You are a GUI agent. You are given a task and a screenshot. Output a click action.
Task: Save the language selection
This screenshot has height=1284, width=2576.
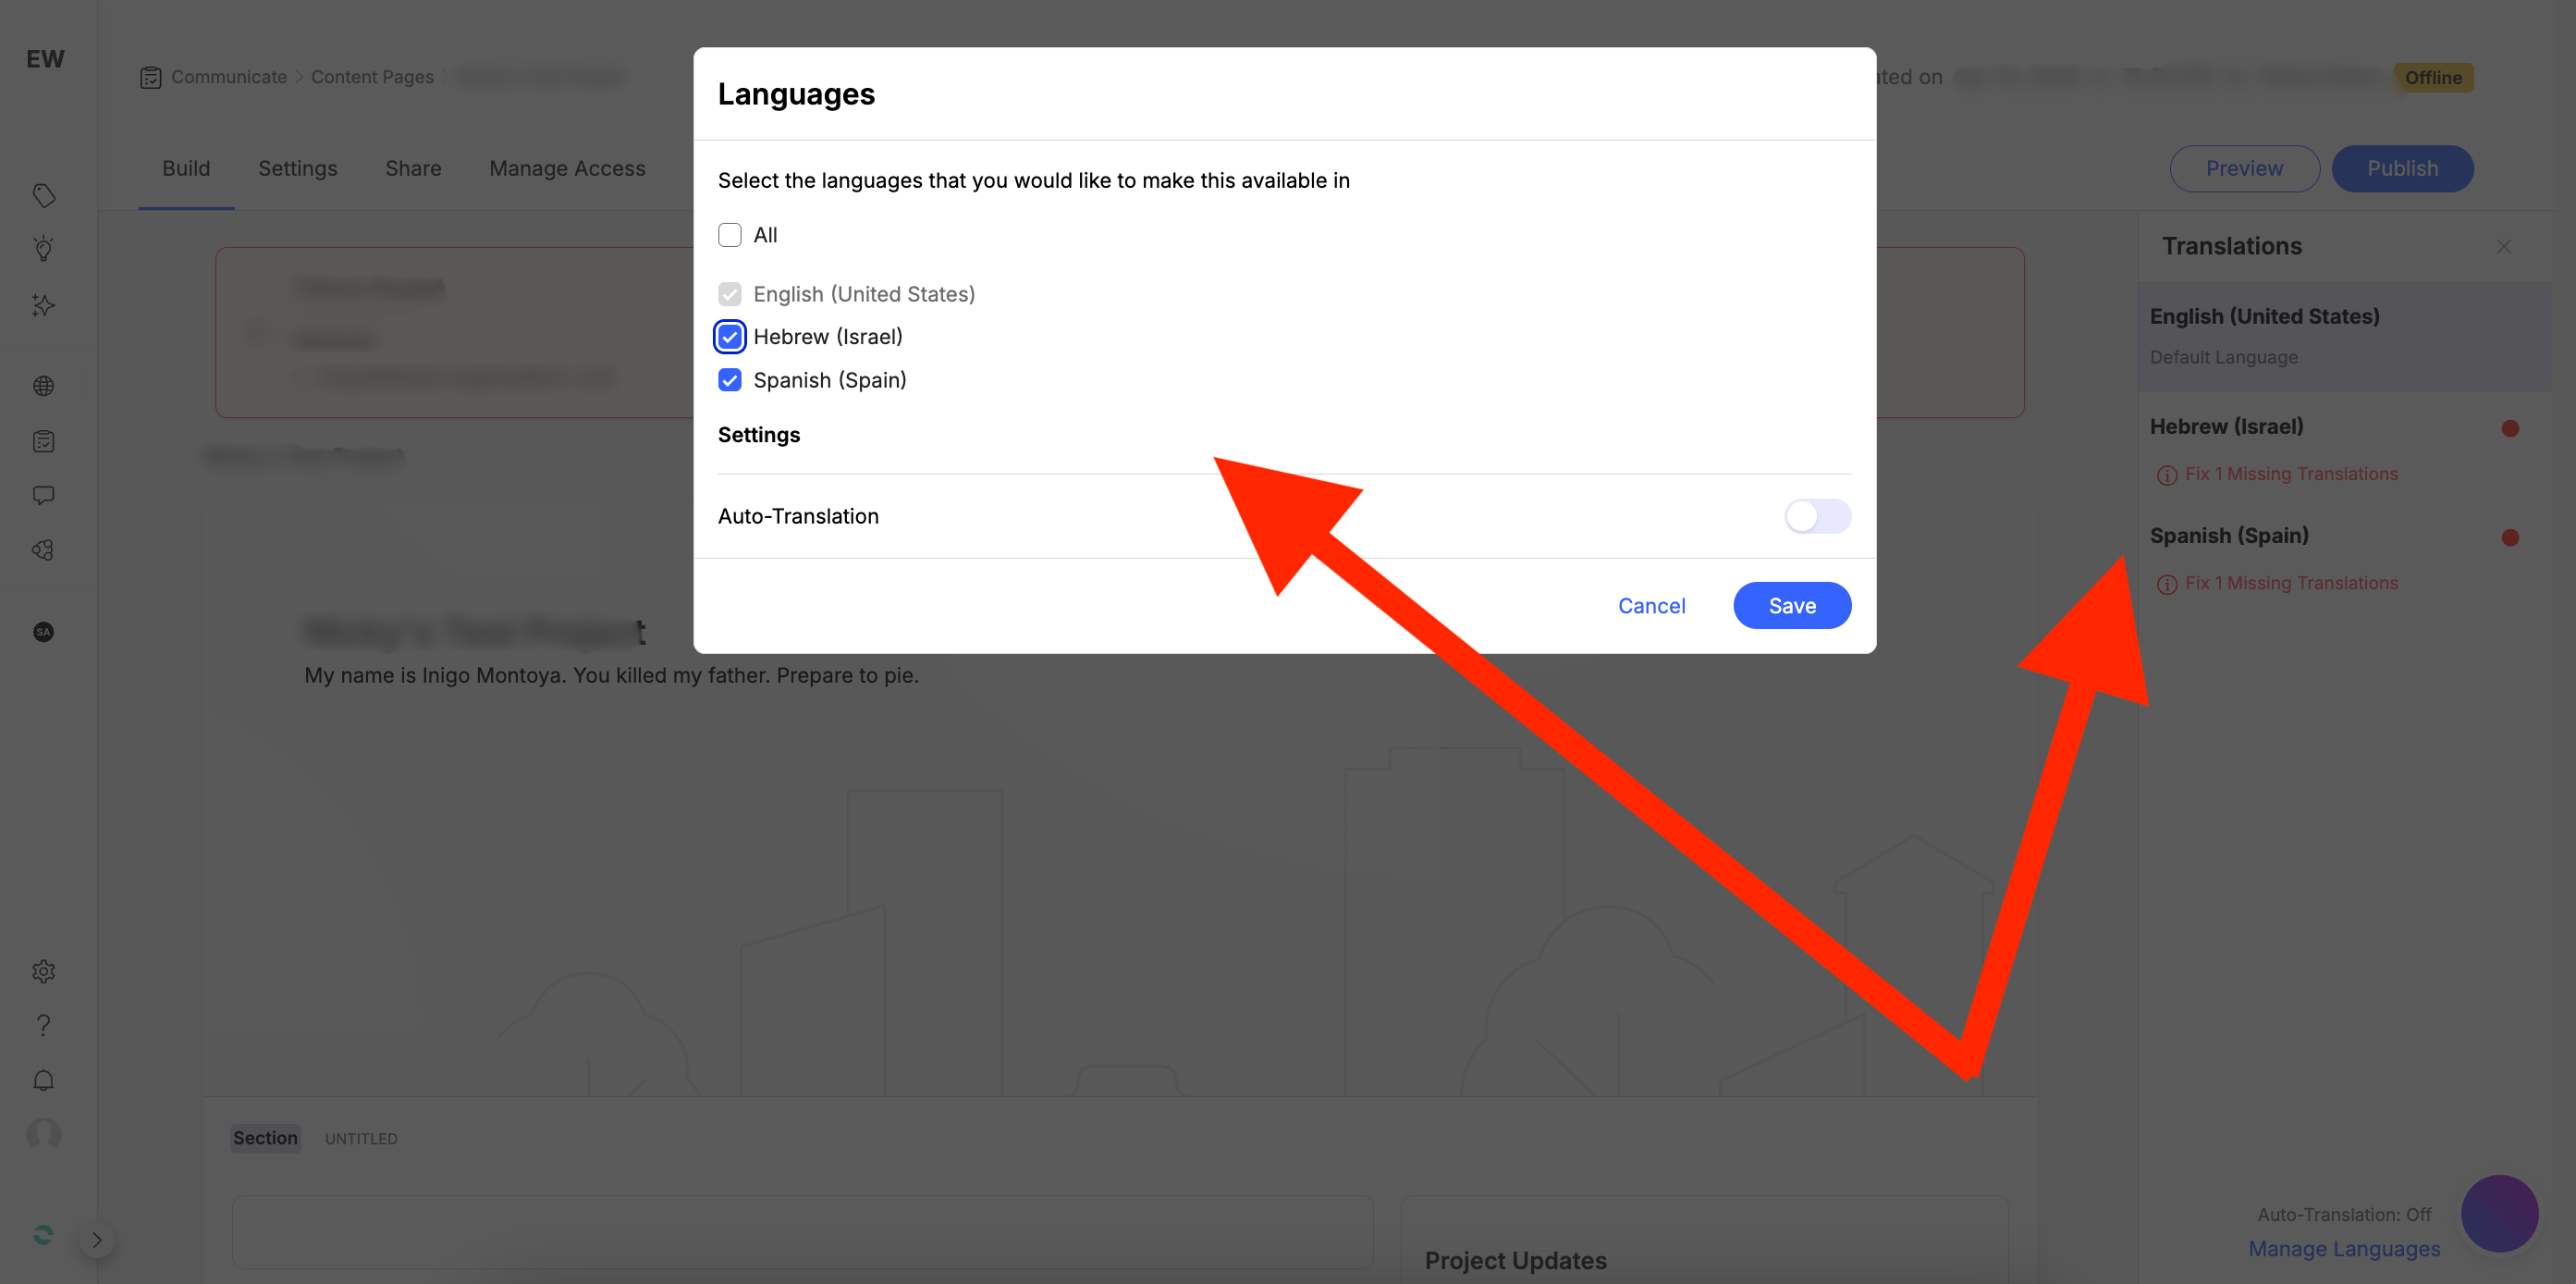coord(1792,606)
